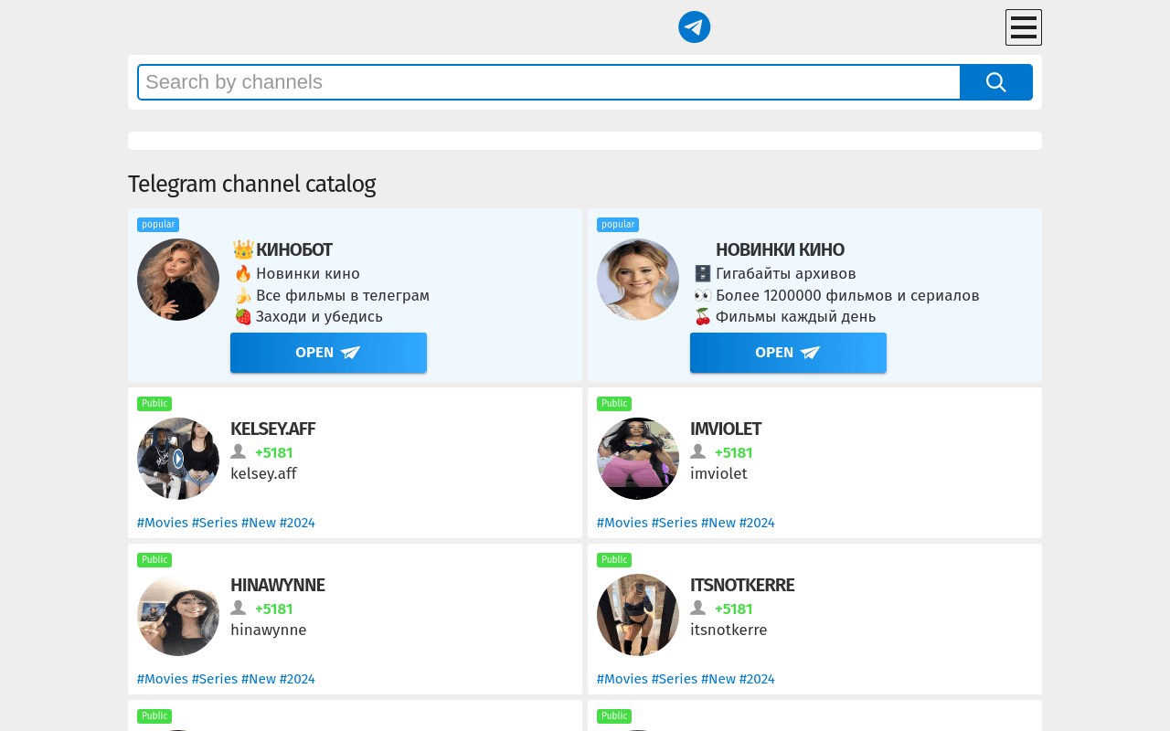Click the subscriber icon for ITSNOTKERRE

tap(698, 608)
